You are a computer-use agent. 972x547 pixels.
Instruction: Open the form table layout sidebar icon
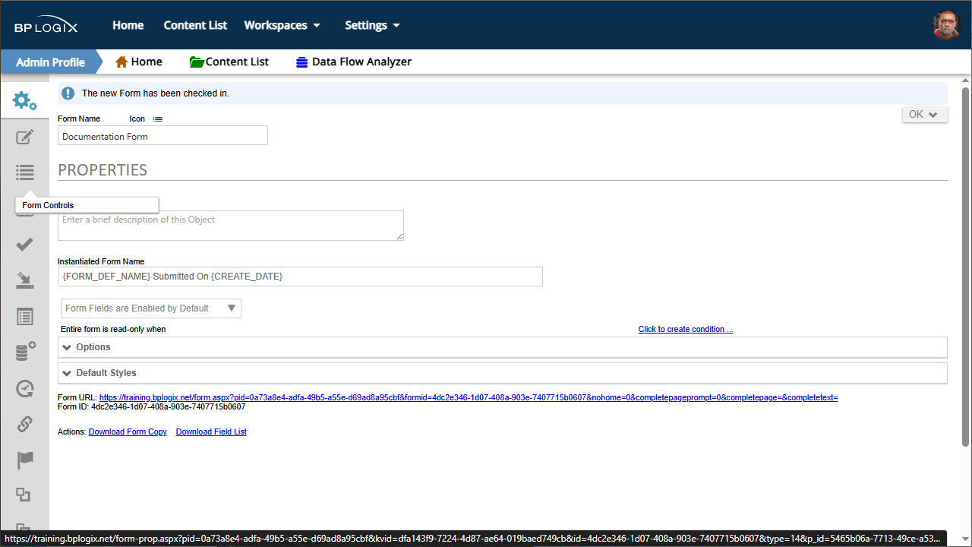[24, 316]
